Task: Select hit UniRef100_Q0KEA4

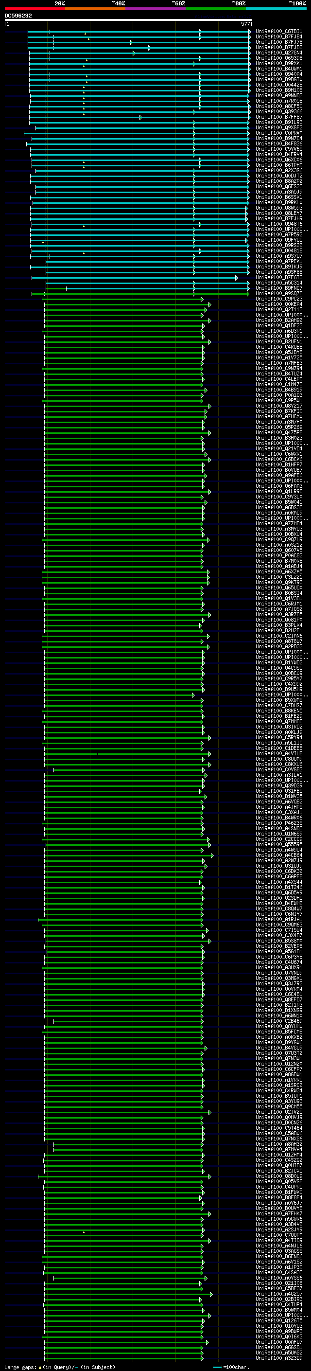Action: pos(279,304)
